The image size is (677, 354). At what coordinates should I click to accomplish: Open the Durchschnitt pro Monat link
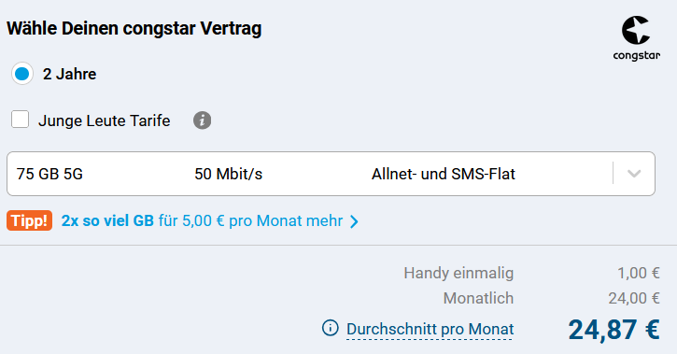coord(430,330)
